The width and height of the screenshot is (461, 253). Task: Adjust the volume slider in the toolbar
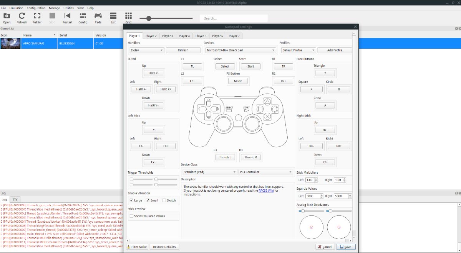[148, 17]
